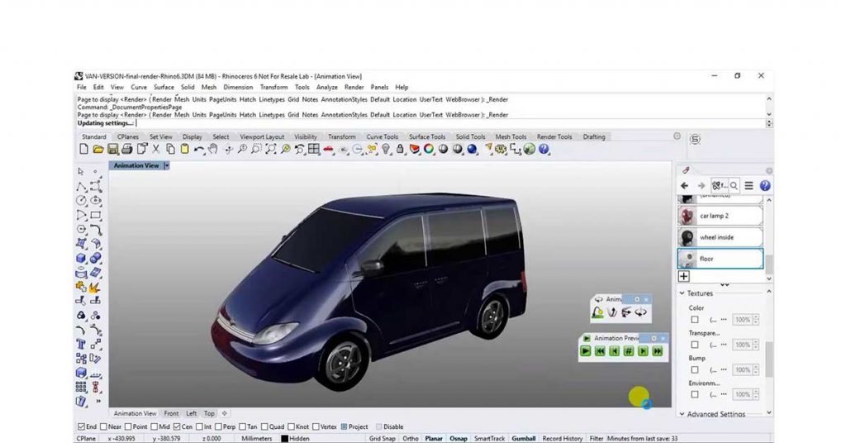Undo the last action with the Undo arrow

click(199, 150)
